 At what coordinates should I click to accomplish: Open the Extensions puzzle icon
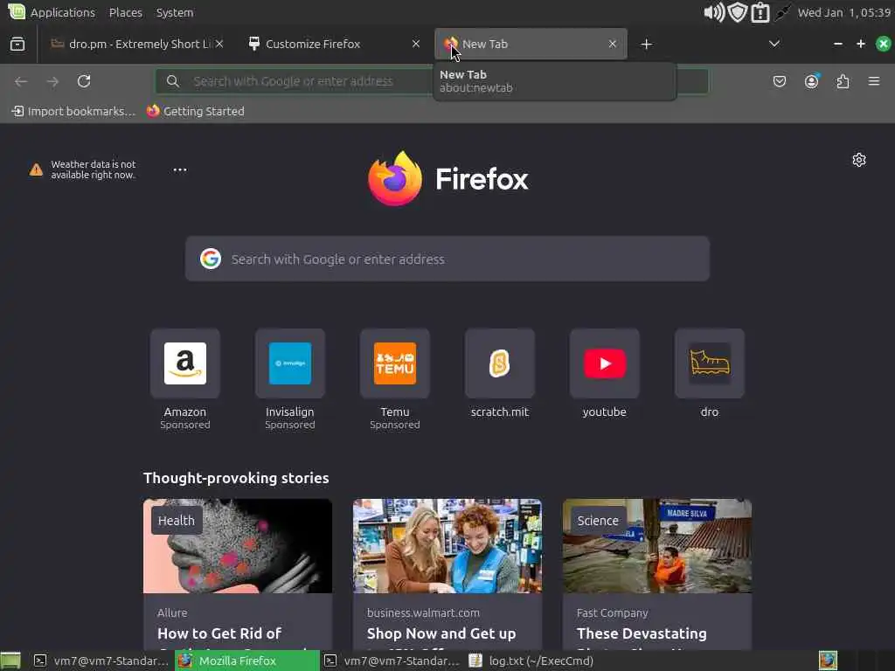[843, 81]
